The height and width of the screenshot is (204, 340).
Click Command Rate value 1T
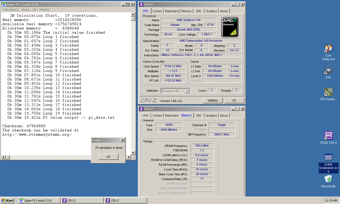[x=202, y=179]
